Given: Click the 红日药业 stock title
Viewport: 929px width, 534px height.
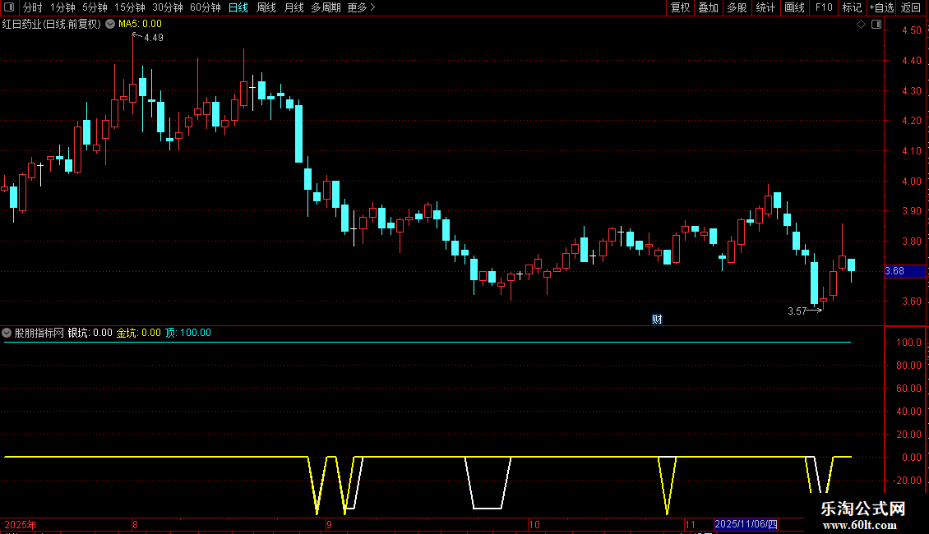Looking at the screenshot, I should pos(52,24).
